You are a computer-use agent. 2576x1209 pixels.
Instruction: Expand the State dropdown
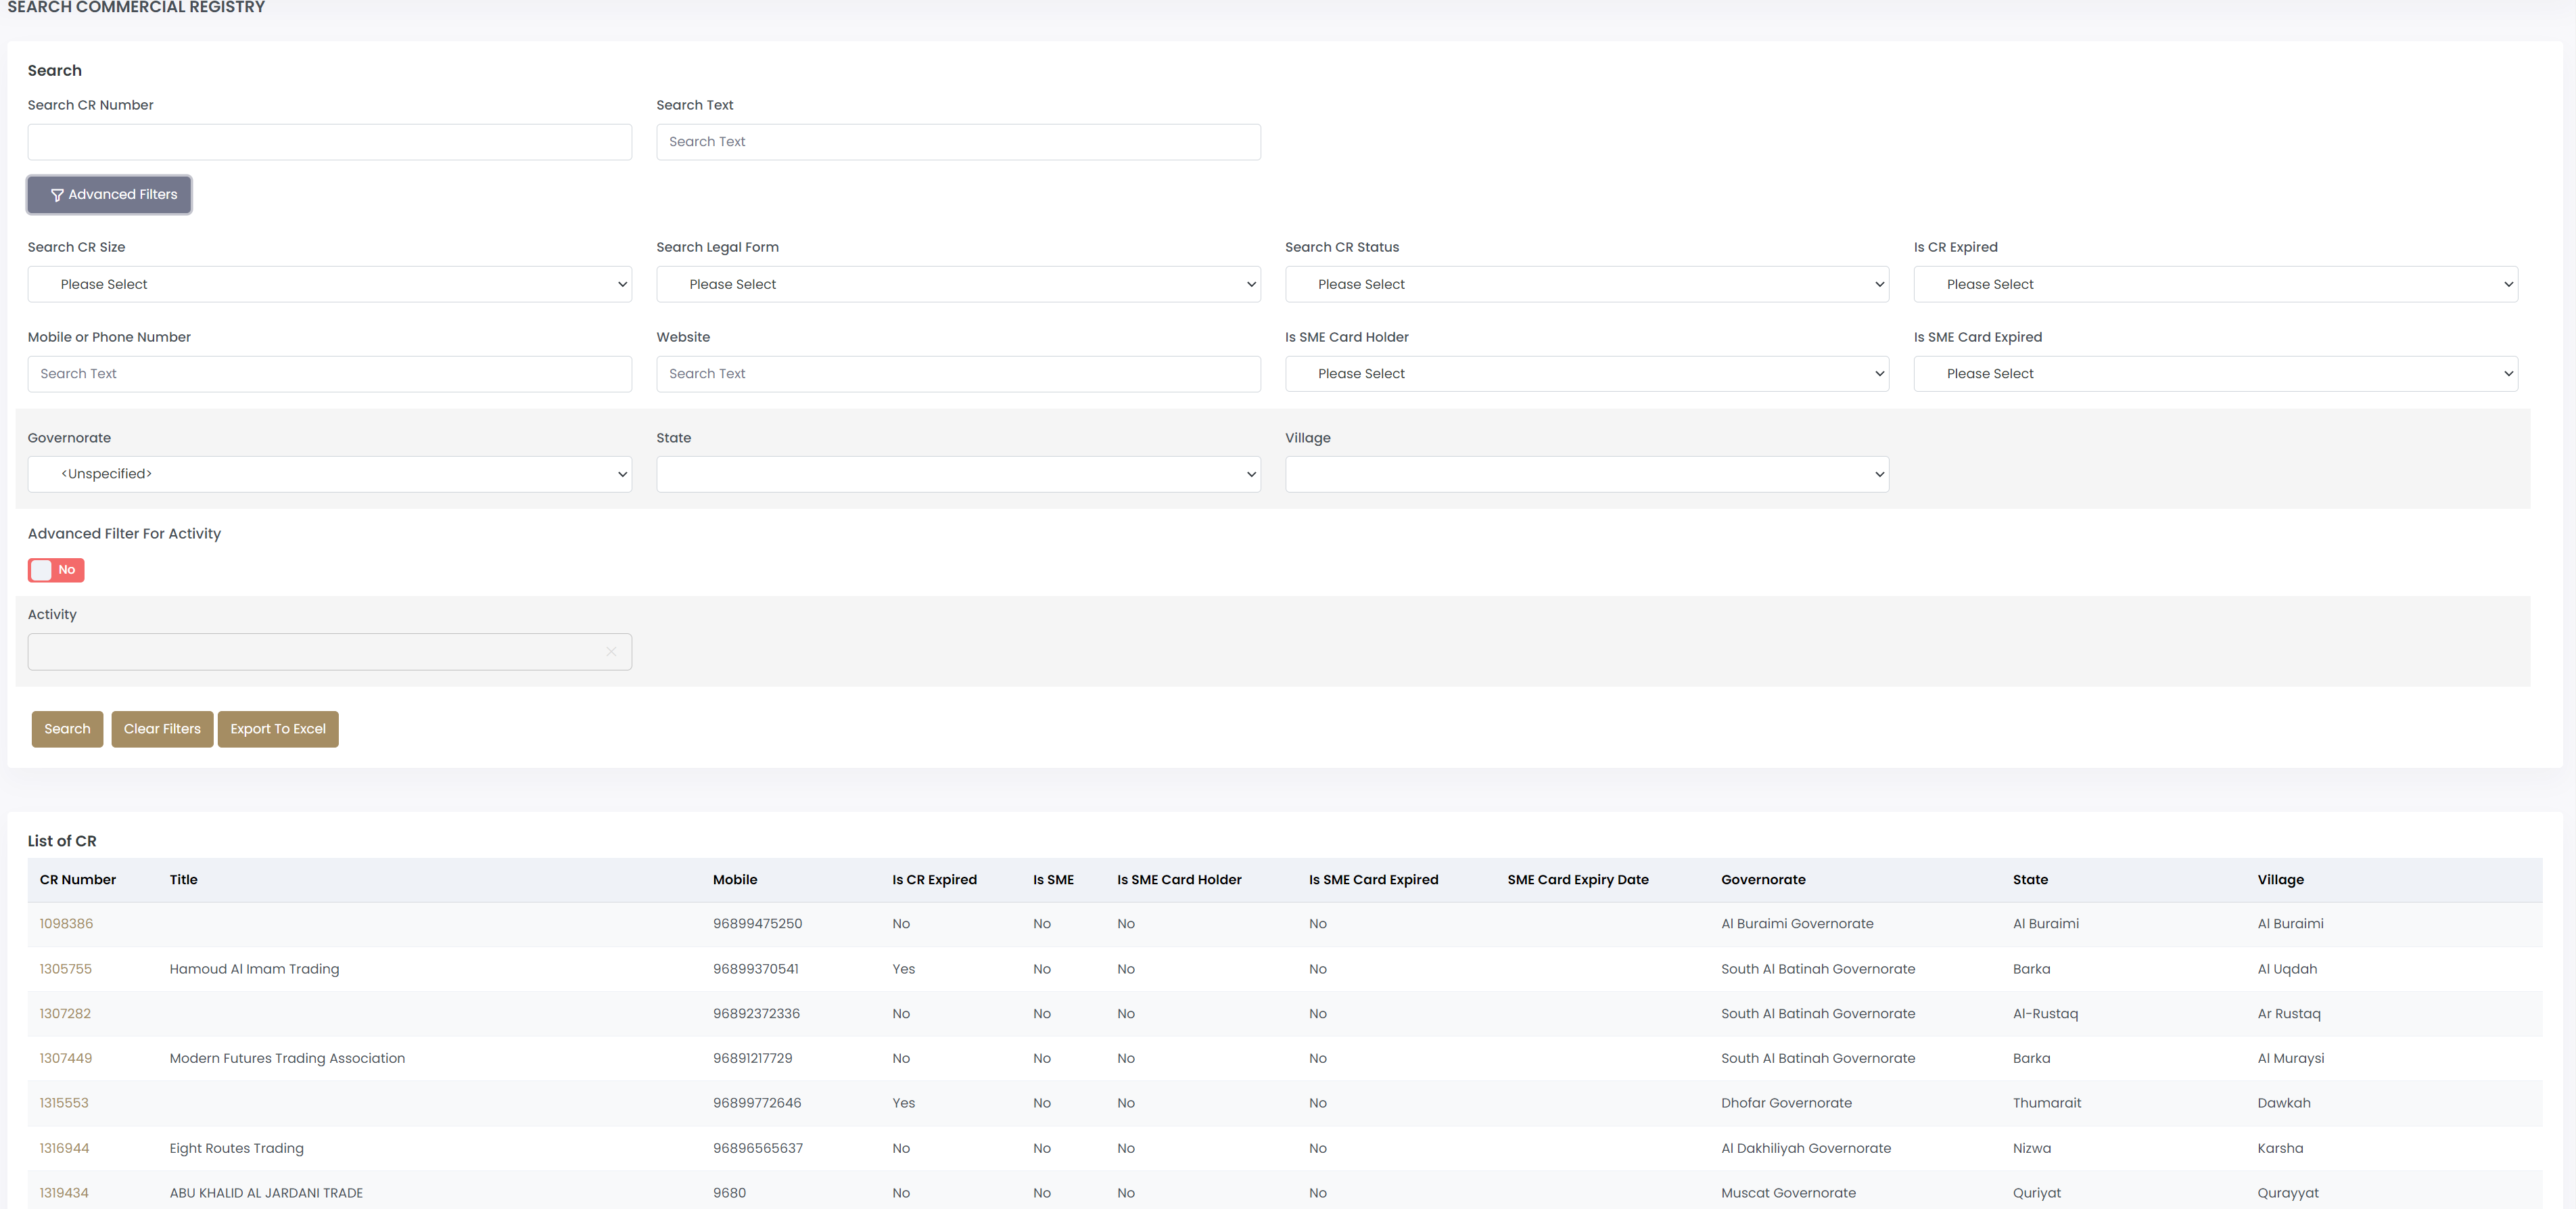(x=957, y=474)
